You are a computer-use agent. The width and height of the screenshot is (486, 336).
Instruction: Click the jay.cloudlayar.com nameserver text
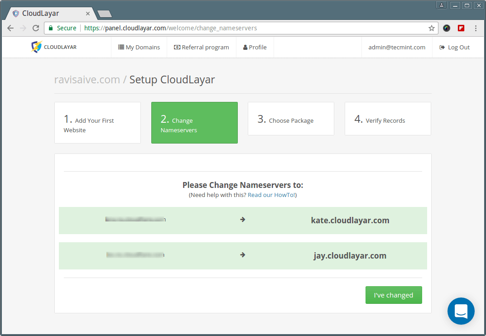point(350,256)
